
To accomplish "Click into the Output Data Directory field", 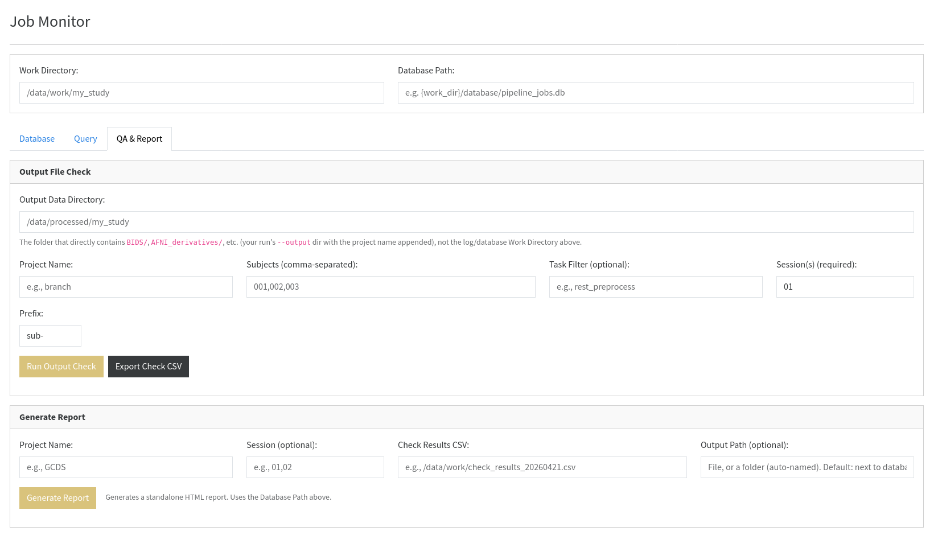I will 467,222.
